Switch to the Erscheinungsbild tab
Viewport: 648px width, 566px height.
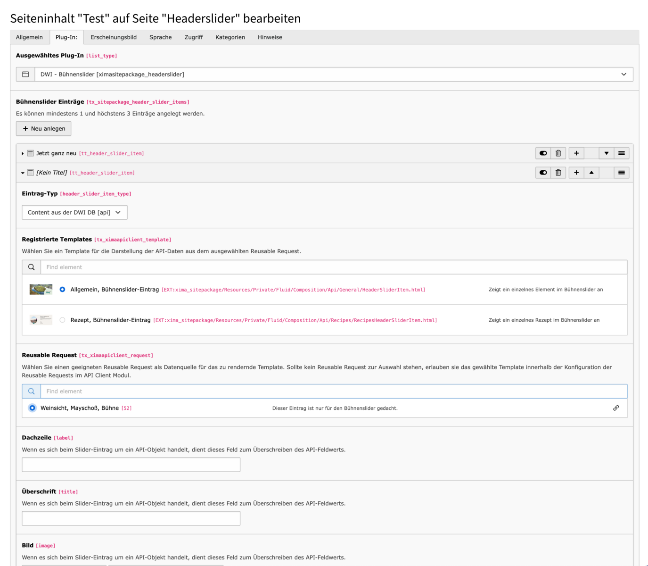point(114,37)
